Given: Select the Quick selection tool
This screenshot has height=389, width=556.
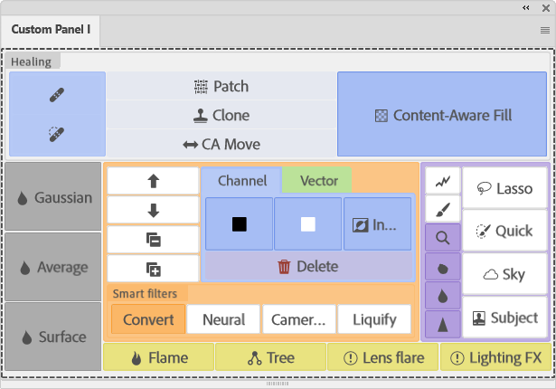Looking at the screenshot, I should tap(505, 231).
